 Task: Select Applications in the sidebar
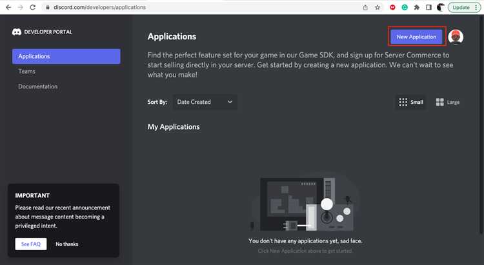click(x=66, y=57)
